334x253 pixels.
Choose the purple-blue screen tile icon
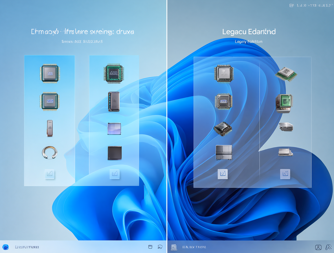point(114,129)
